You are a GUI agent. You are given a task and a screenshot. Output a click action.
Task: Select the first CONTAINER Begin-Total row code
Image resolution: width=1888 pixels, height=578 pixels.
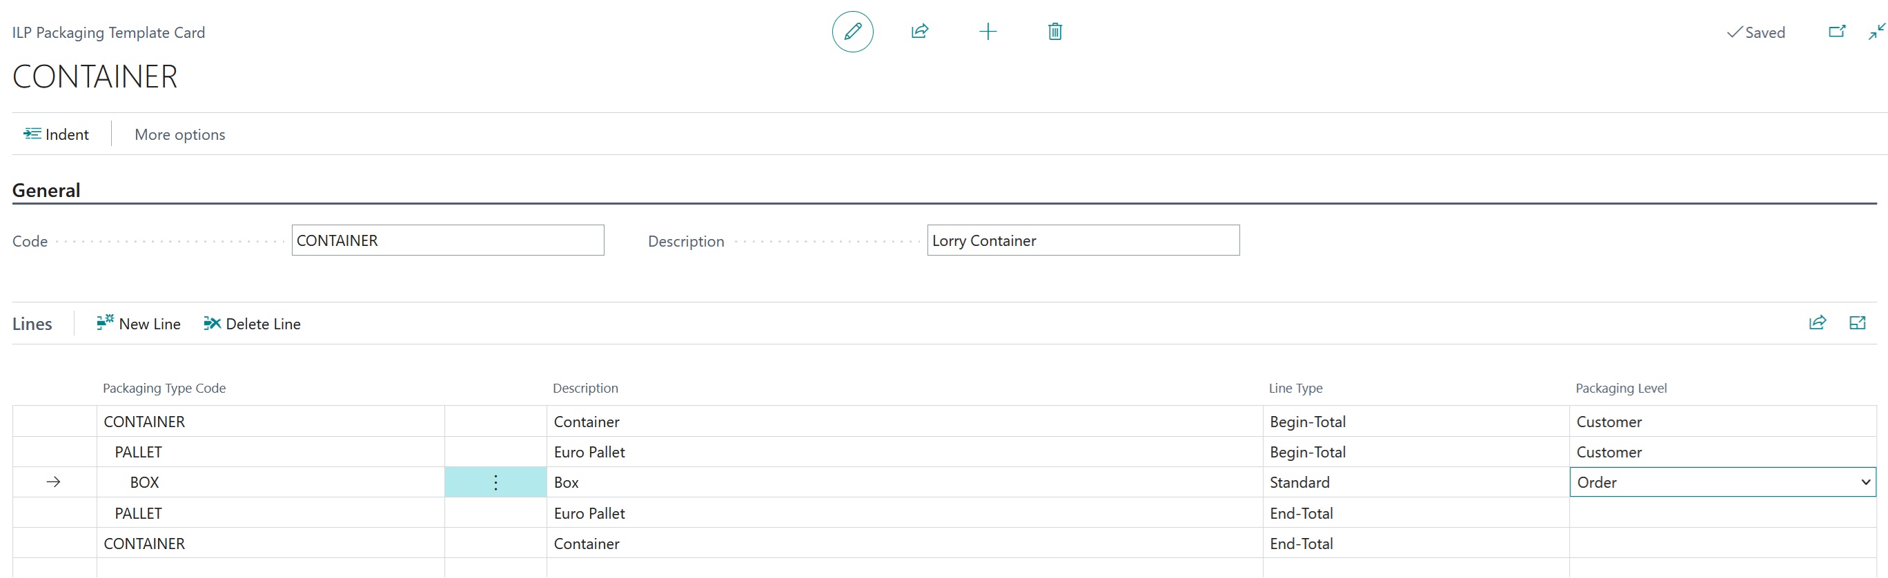click(144, 422)
